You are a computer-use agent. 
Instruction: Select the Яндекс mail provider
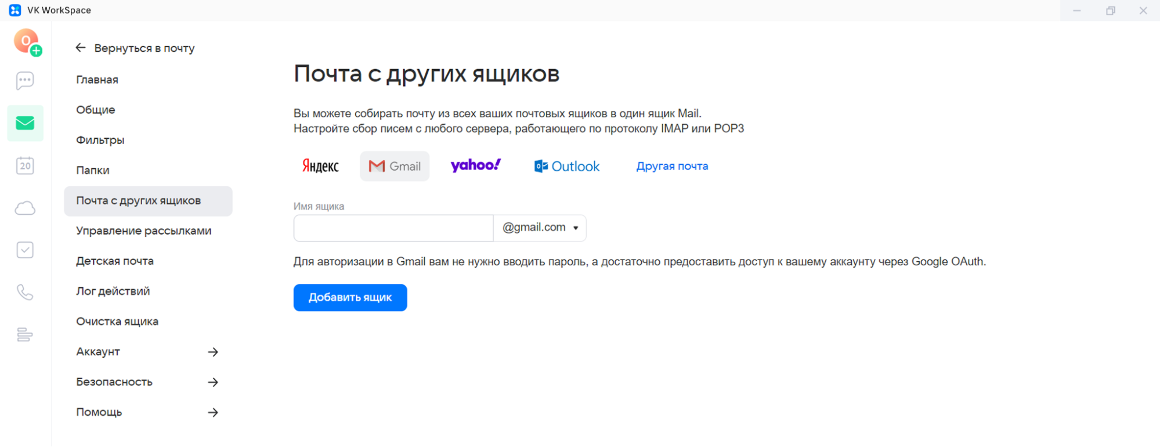coord(320,166)
